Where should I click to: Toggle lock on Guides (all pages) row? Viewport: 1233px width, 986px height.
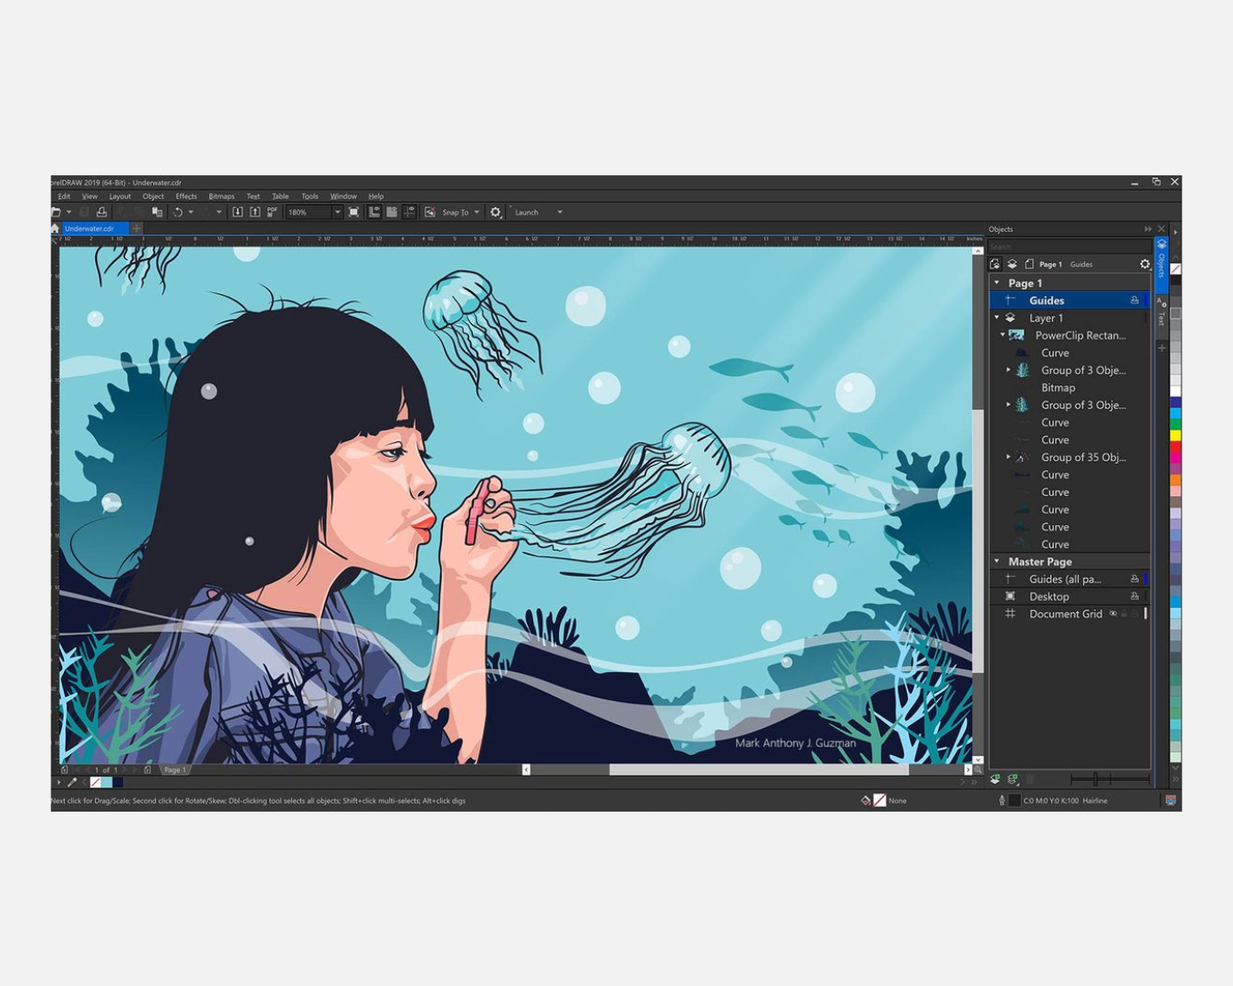1134,579
